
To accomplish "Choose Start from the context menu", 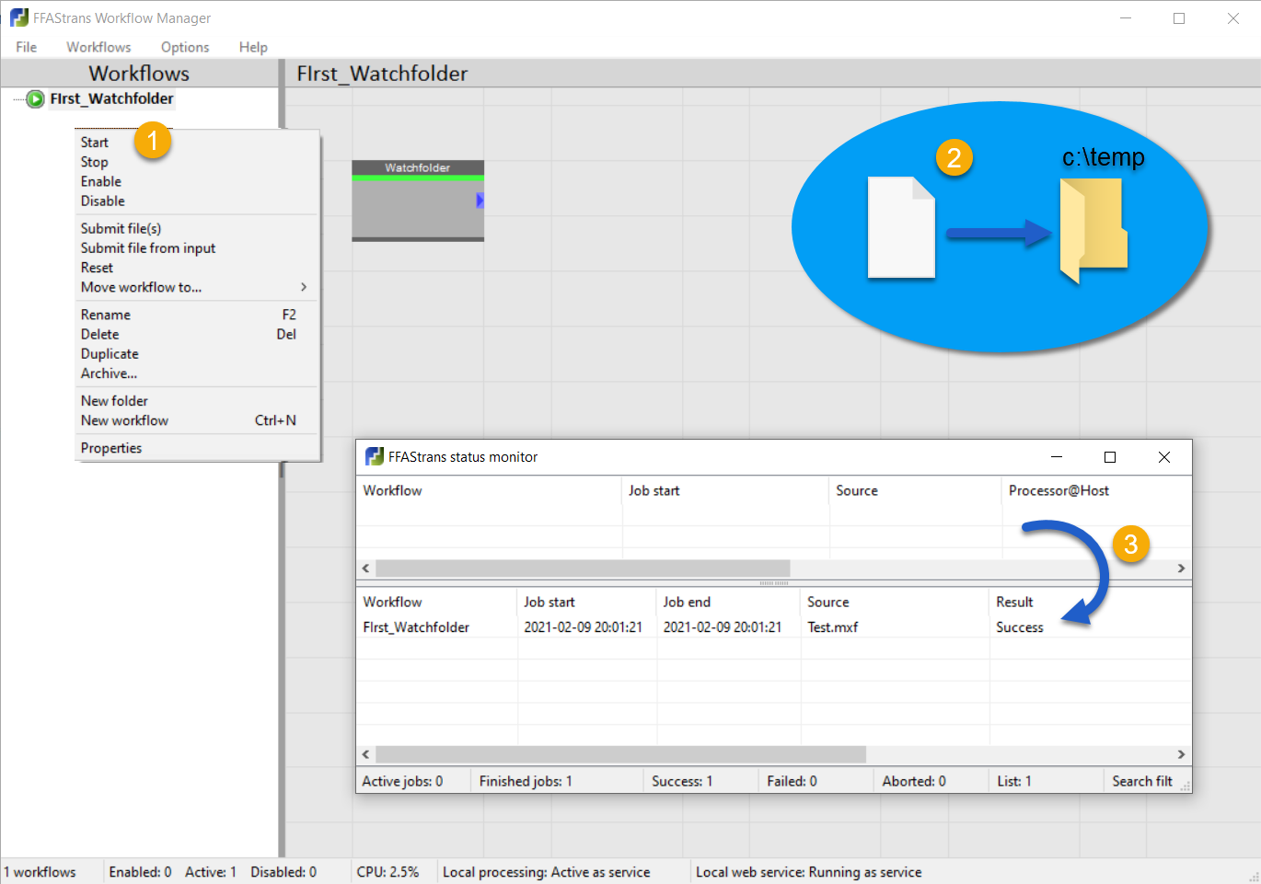I will [x=198, y=143].
